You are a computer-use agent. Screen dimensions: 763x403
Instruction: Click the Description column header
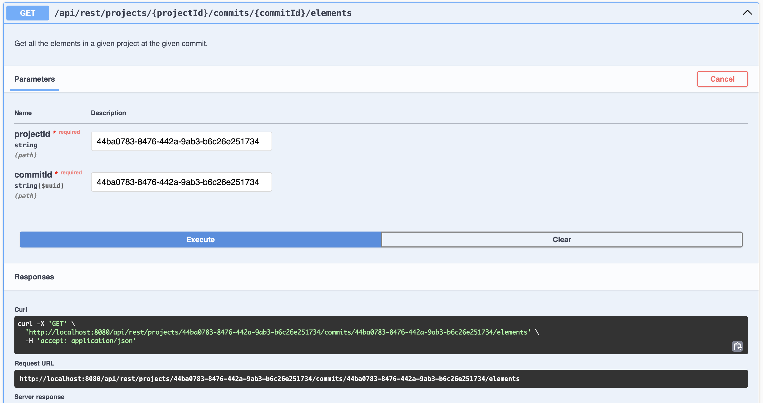108,113
